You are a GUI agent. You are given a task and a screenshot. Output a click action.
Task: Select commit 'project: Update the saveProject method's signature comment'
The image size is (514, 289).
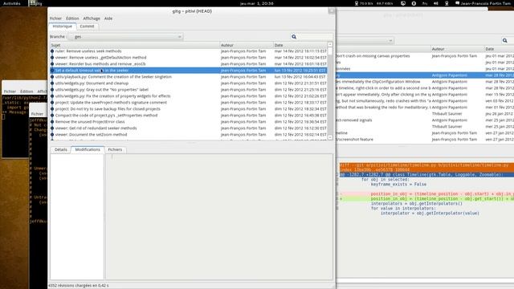[189, 103]
